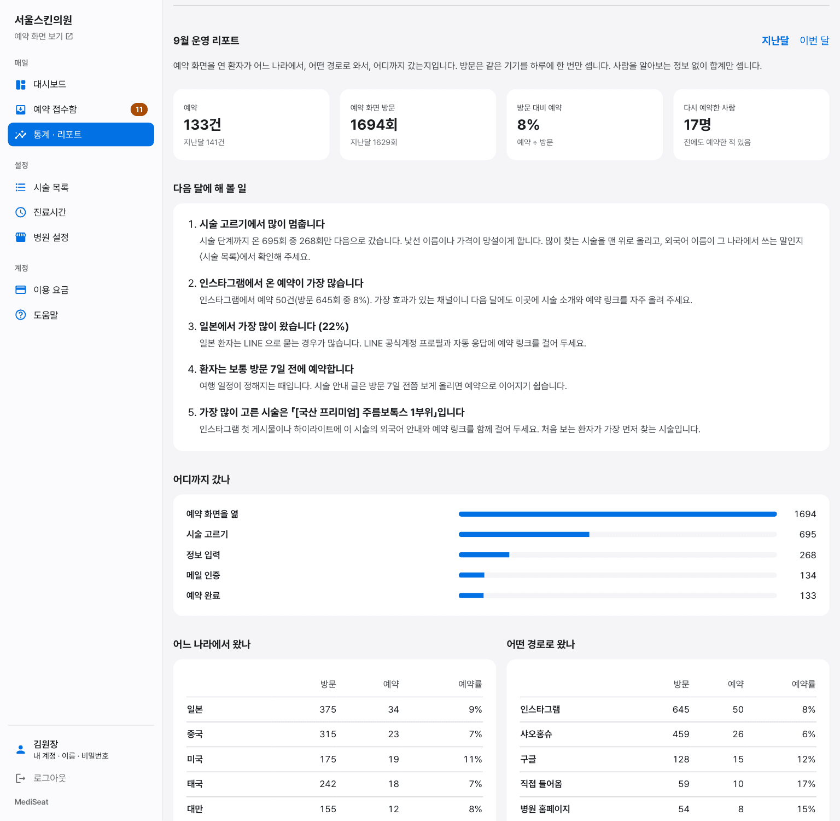Screen dimensions: 840x821
Task: Click recommendation 인스타그램에서 온 예약이 가장 많습니다
Action: pos(281,283)
